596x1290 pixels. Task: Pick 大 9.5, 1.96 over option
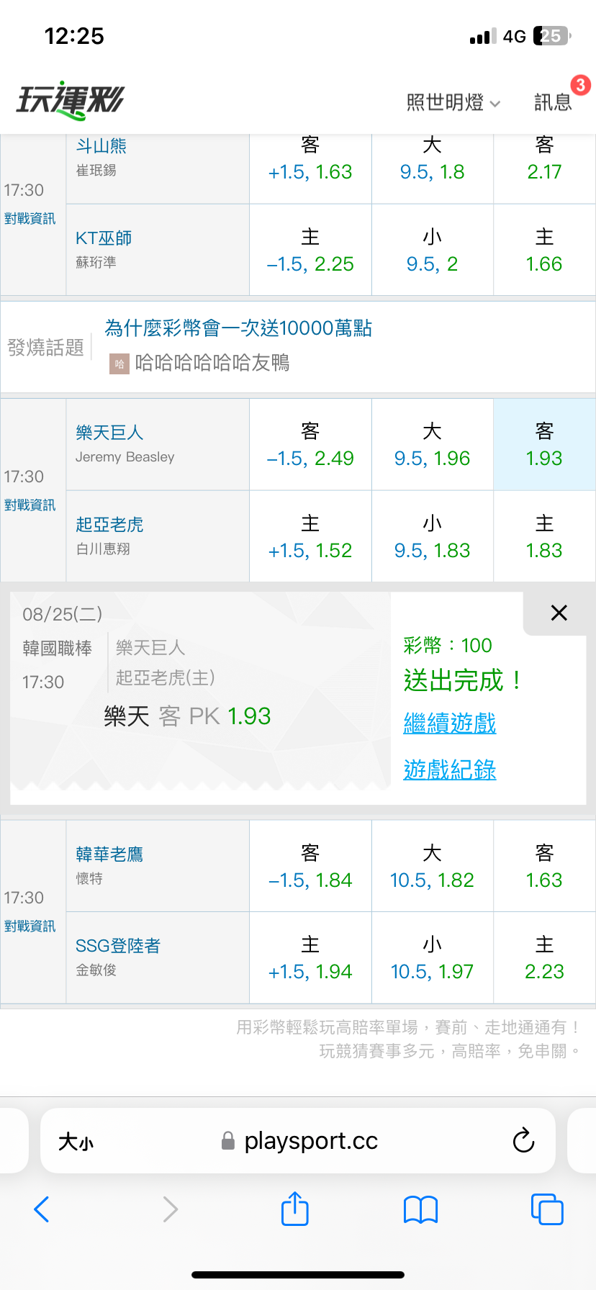click(x=433, y=445)
